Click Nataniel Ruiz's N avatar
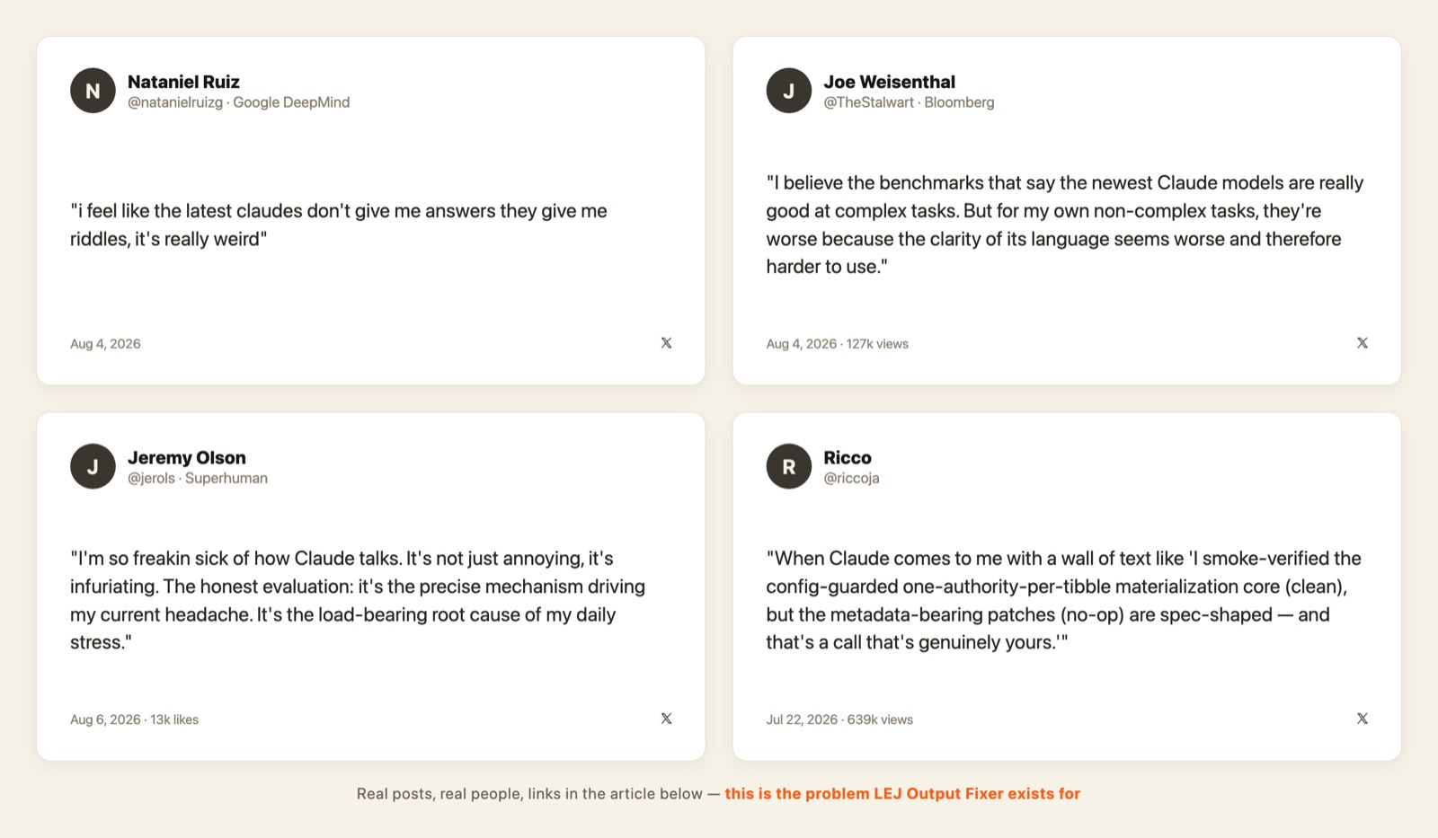Viewport: 1438px width, 838px height. click(93, 91)
